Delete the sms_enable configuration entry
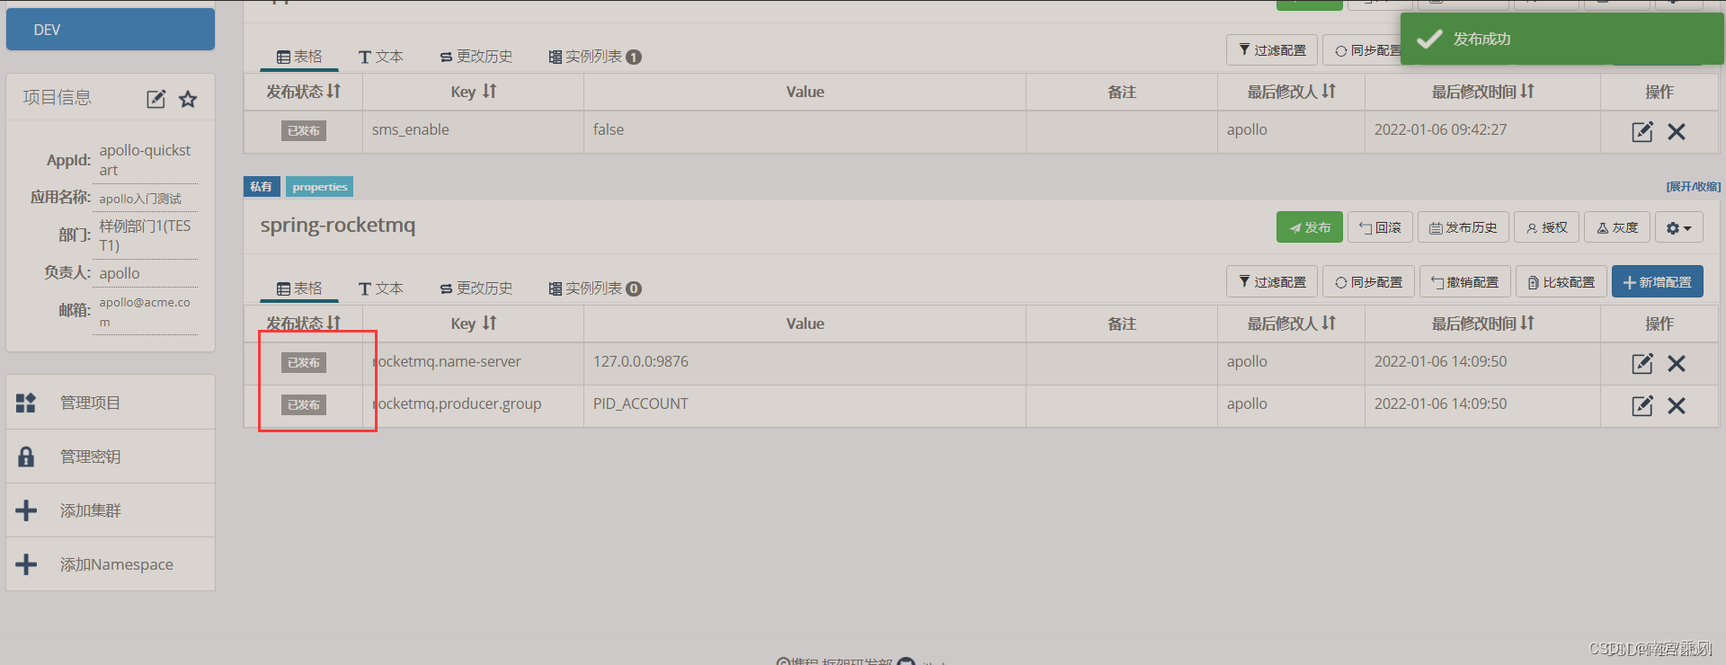Viewport: 1726px width, 665px height. (1677, 131)
